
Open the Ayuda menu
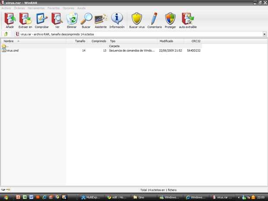(x=81, y=8)
